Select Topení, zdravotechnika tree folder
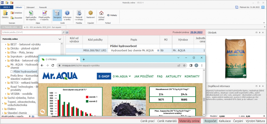 (x=22, y=103)
